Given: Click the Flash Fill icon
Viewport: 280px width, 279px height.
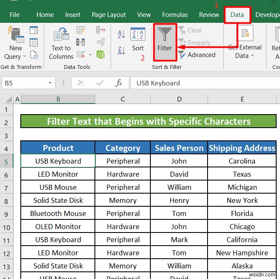Looking at the screenshot, I should (80, 30).
